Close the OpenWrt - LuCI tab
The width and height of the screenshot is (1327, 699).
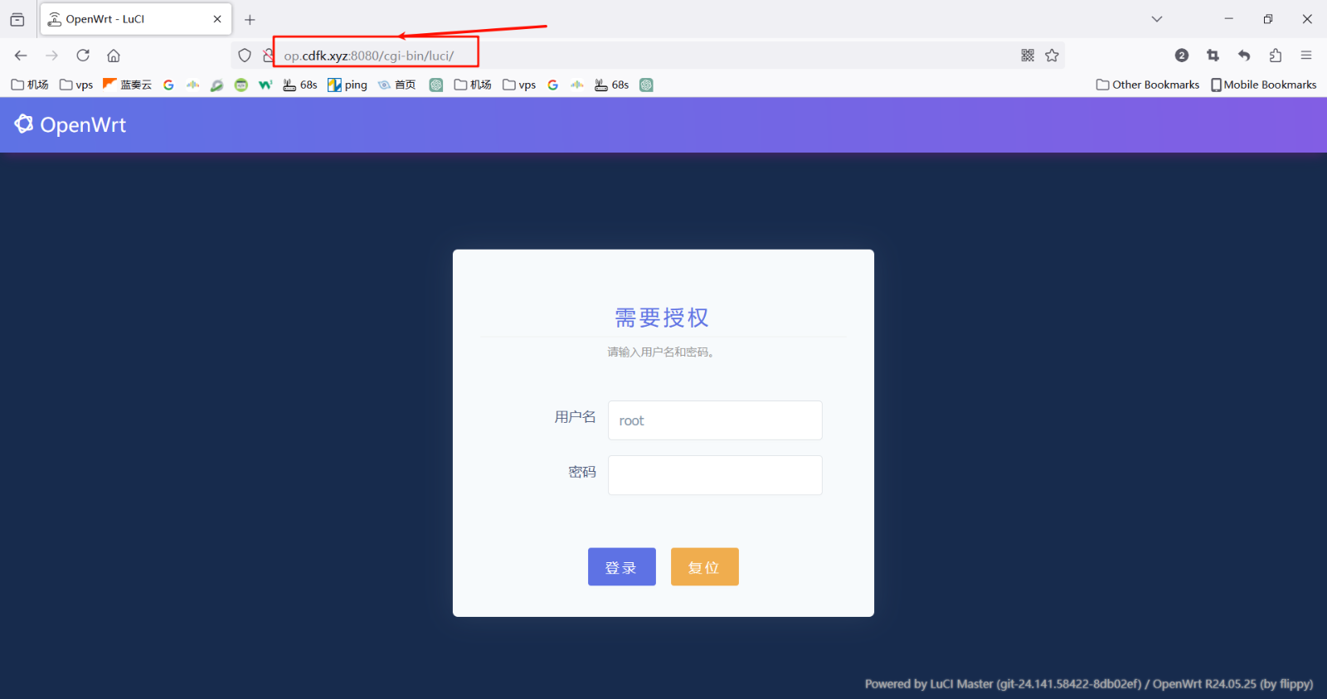(217, 19)
